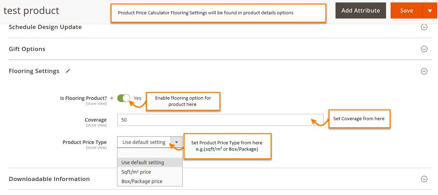The height and width of the screenshot is (195, 438).
Task: Open the Save button's dropdown arrow
Action: click(430, 11)
